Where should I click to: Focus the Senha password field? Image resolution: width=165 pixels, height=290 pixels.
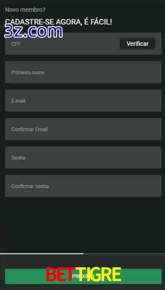tap(83, 157)
